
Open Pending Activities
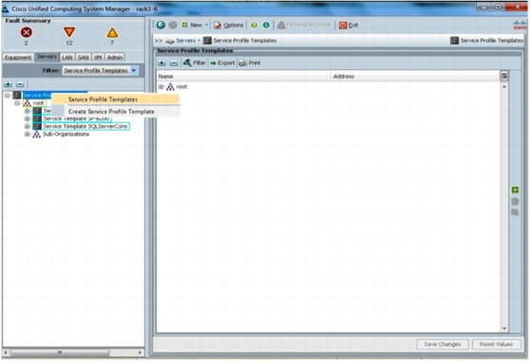tap(304, 25)
